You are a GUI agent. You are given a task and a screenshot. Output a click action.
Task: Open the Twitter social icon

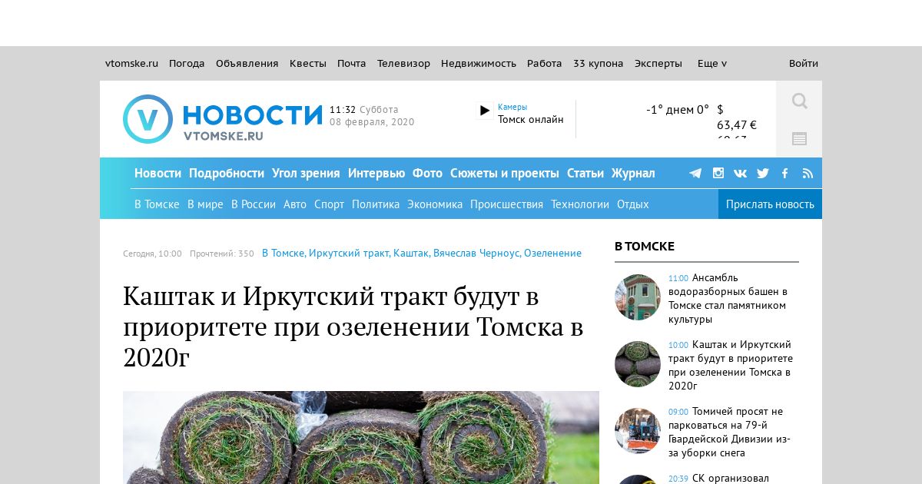tap(763, 173)
